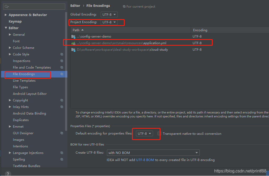Open File and Code Templates page
The image size is (269, 176).
tap(32, 68)
